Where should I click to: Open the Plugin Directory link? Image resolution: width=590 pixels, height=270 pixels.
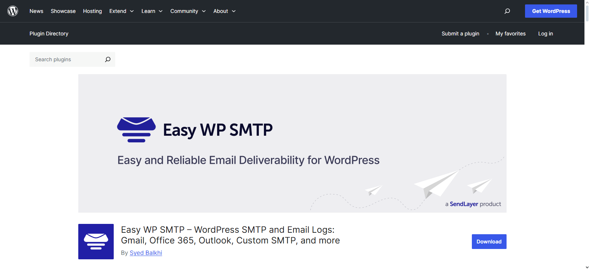(x=49, y=34)
